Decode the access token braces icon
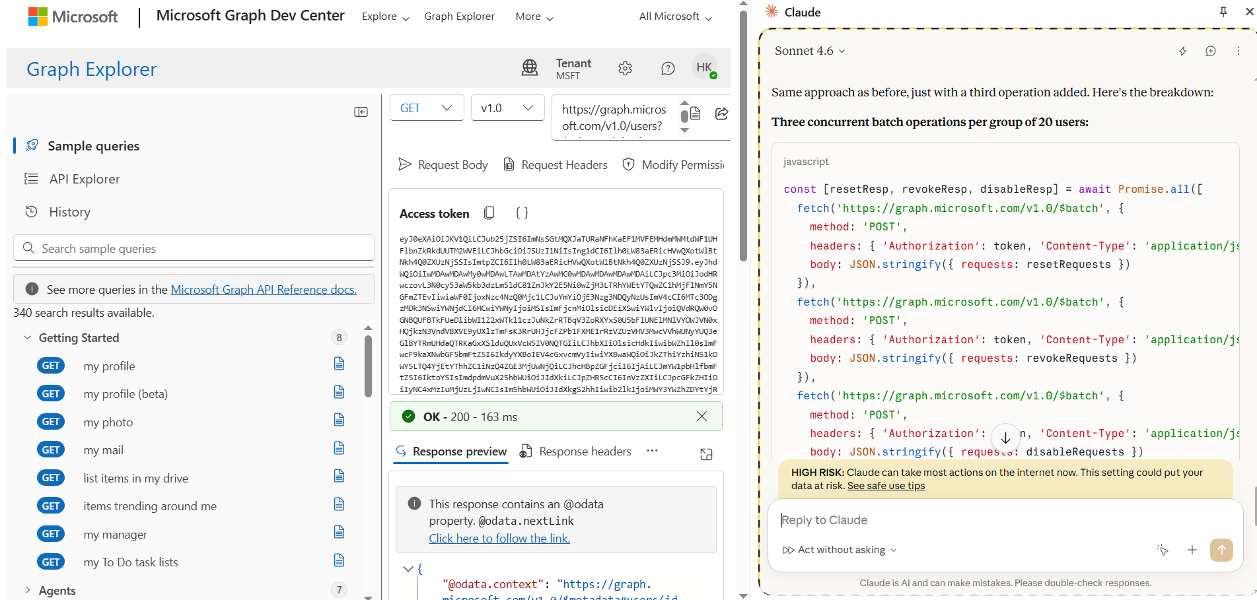This screenshot has width=1257, height=600. coord(522,213)
